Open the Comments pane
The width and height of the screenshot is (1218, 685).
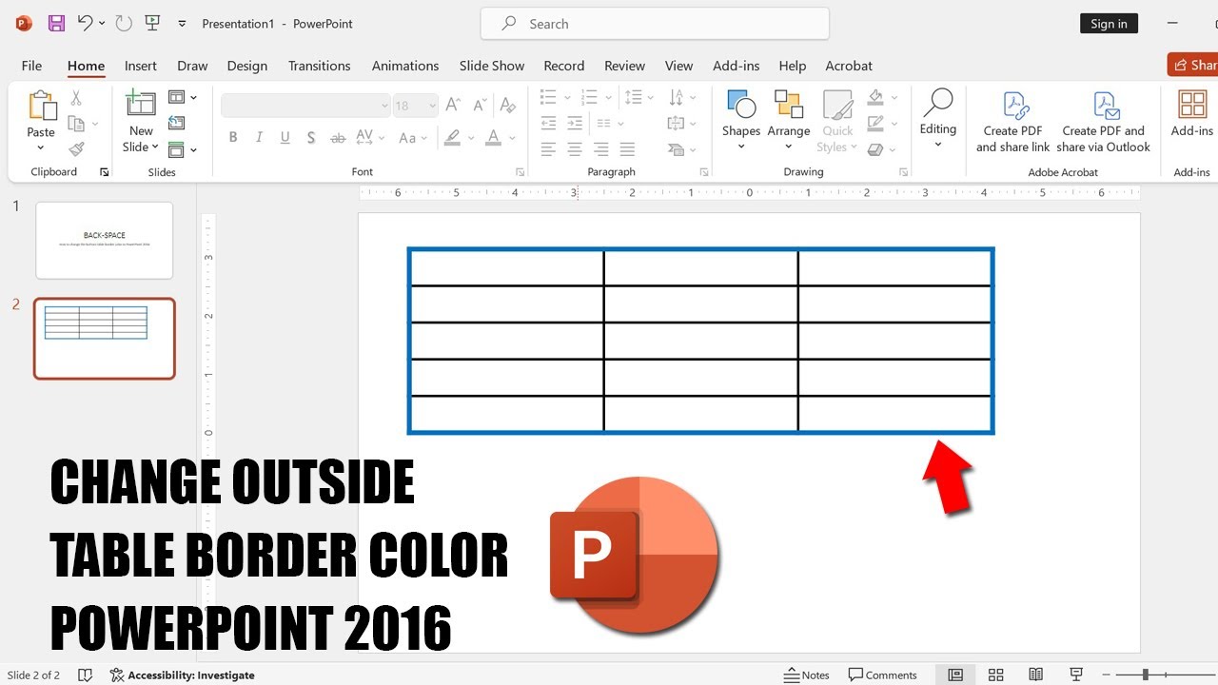(x=882, y=675)
